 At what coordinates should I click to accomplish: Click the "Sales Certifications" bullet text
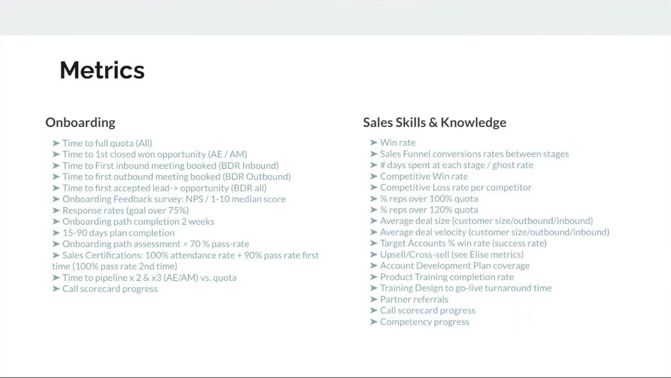190,255
